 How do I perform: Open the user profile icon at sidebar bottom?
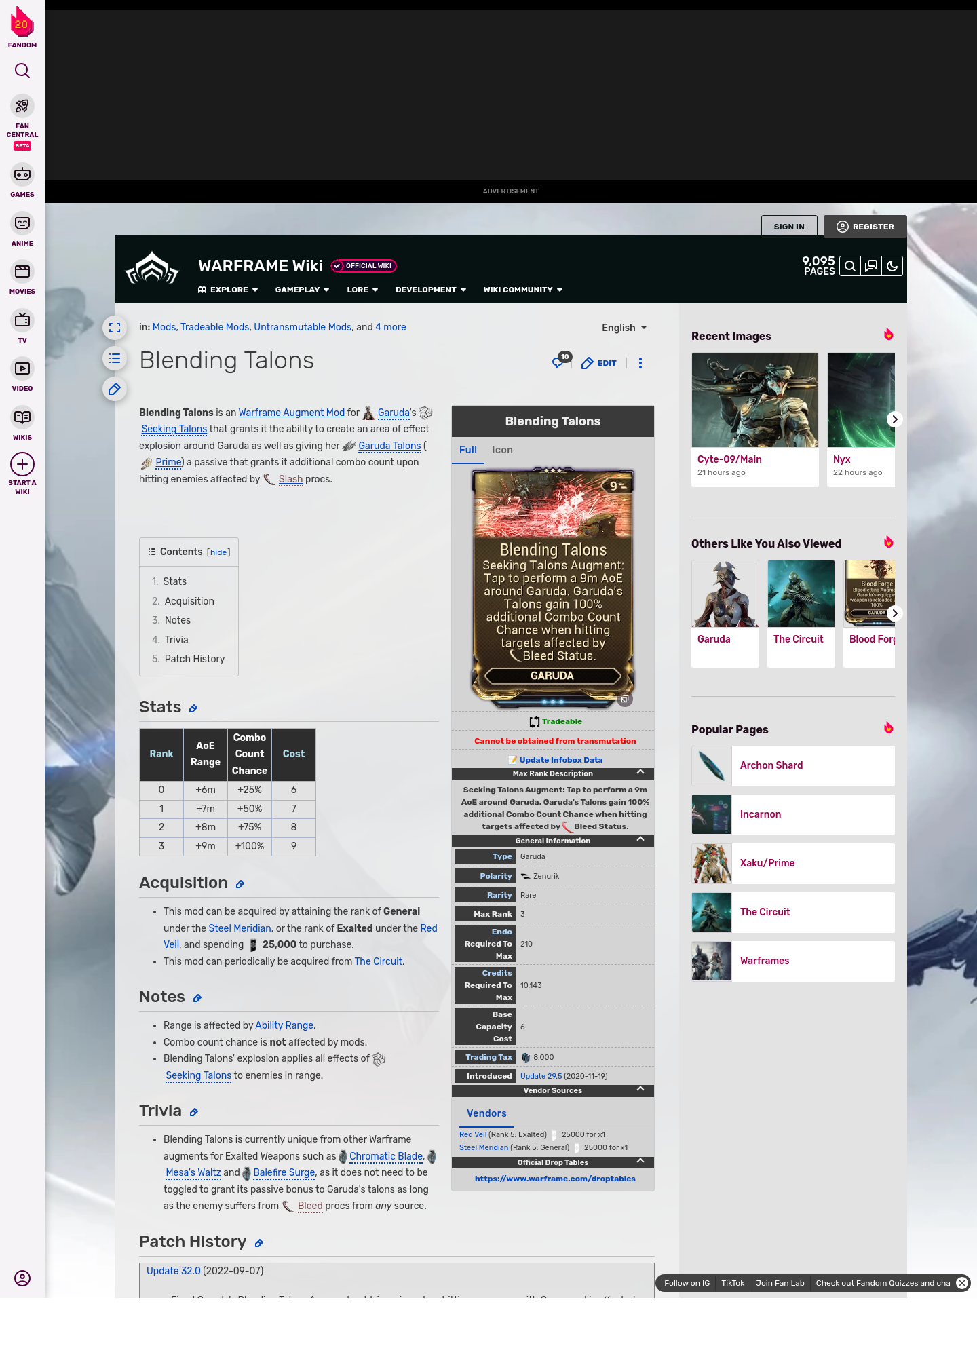click(x=22, y=1278)
